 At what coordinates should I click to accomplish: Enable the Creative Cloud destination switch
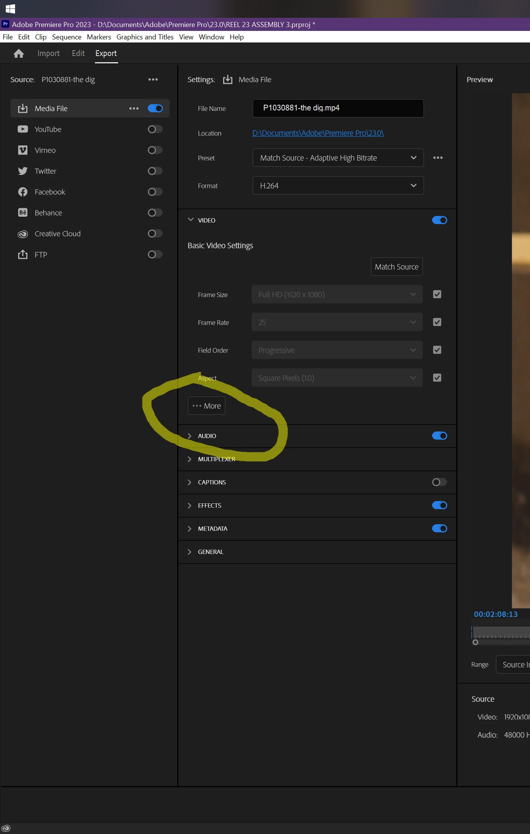click(x=155, y=234)
